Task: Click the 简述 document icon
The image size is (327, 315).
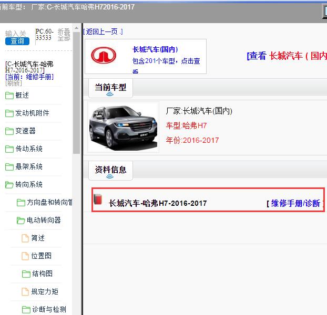Action: pos(25,238)
